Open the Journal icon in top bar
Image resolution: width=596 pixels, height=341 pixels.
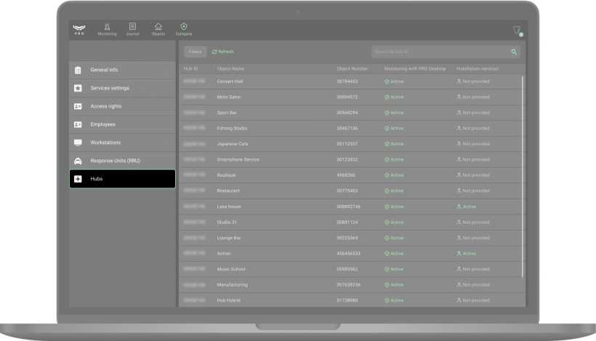pyautogui.click(x=132, y=28)
